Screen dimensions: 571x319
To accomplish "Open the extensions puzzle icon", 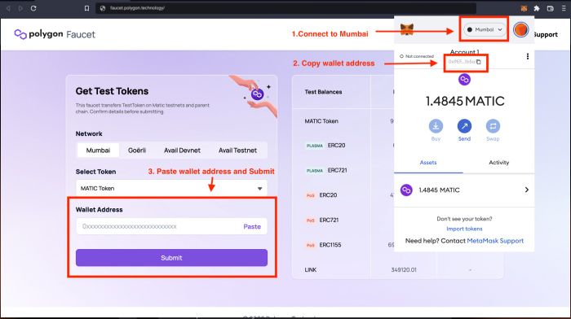I will (x=537, y=8).
